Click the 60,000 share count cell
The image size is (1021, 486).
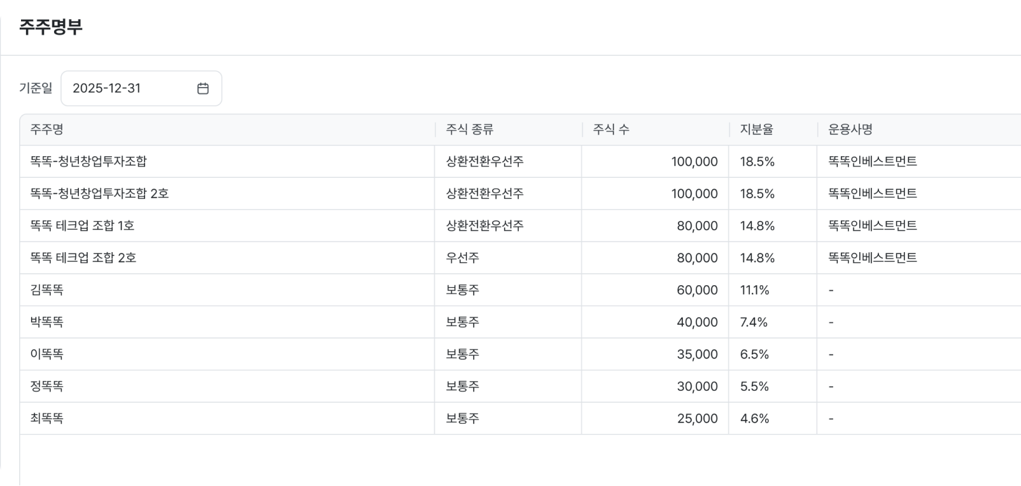coord(697,290)
